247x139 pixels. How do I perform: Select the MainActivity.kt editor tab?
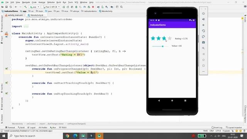[37, 15]
